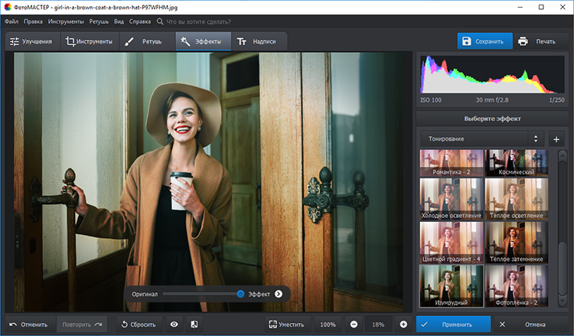The width and height of the screenshot is (574, 336).
Task: Open the Инструменты menu in menu bar
Action: coord(66,22)
